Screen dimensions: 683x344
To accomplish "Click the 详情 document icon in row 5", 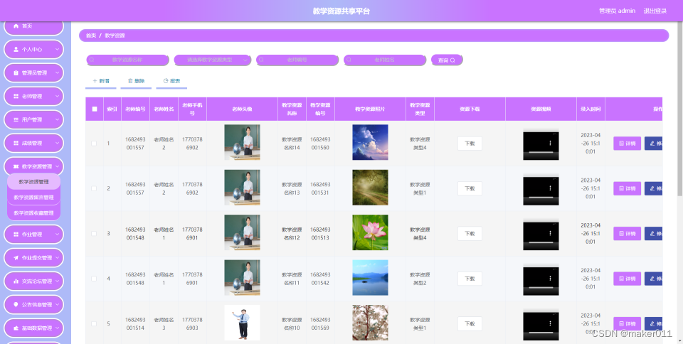I will pos(621,323).
